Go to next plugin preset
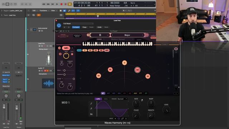Screen dimensions: 229x129 coord(69,27)
